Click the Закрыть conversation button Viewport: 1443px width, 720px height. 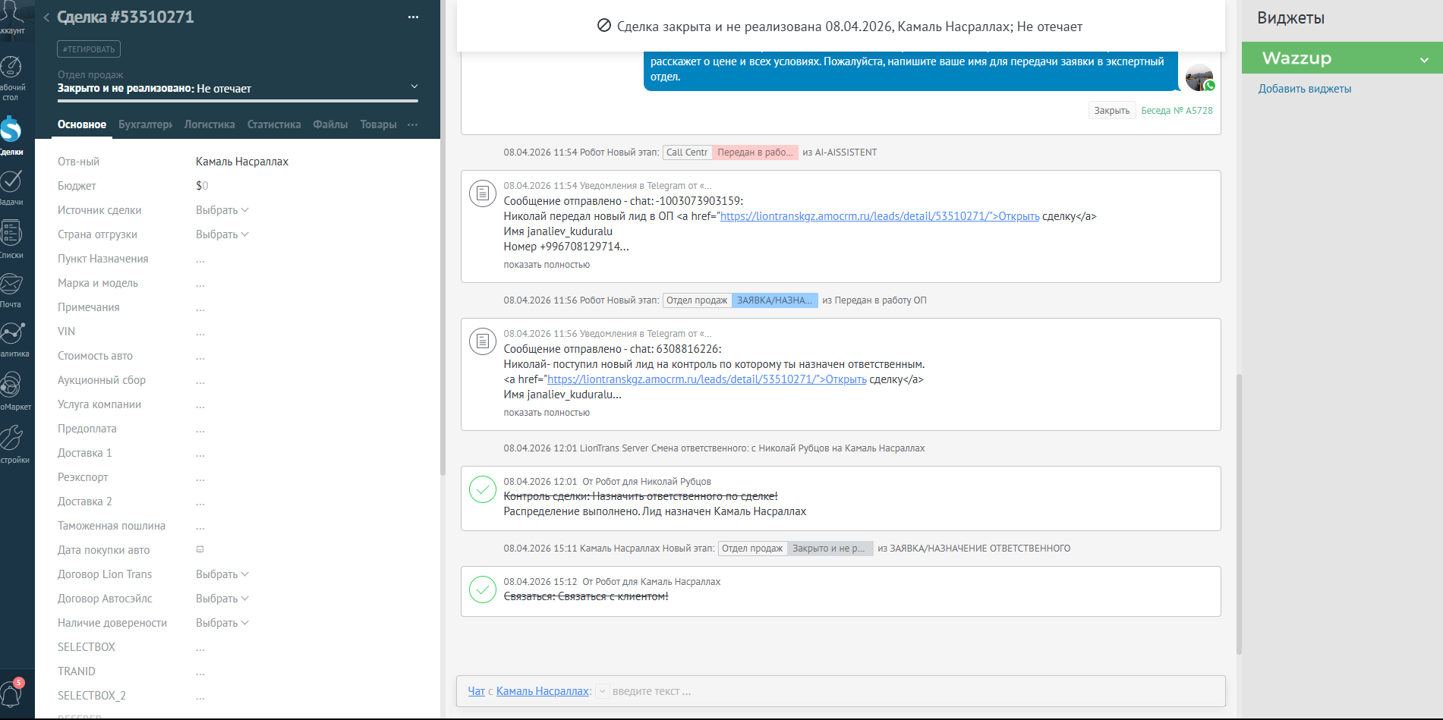coord(1112,111)
